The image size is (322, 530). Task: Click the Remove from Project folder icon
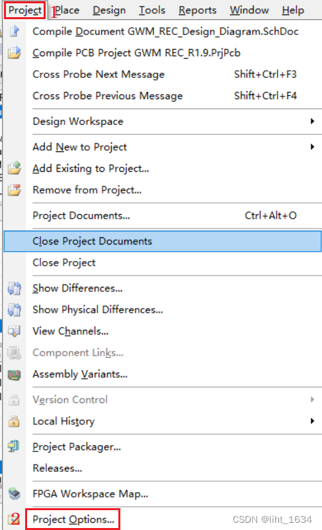14,190
